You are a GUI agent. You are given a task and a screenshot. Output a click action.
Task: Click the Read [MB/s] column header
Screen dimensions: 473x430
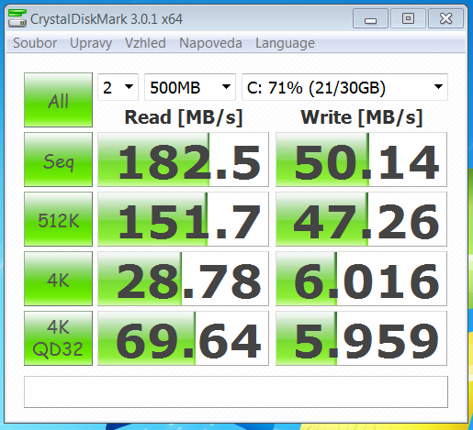(x=184, y=117)
